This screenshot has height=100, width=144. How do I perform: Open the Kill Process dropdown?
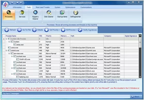pyautogui.click(x=69, y=30)
